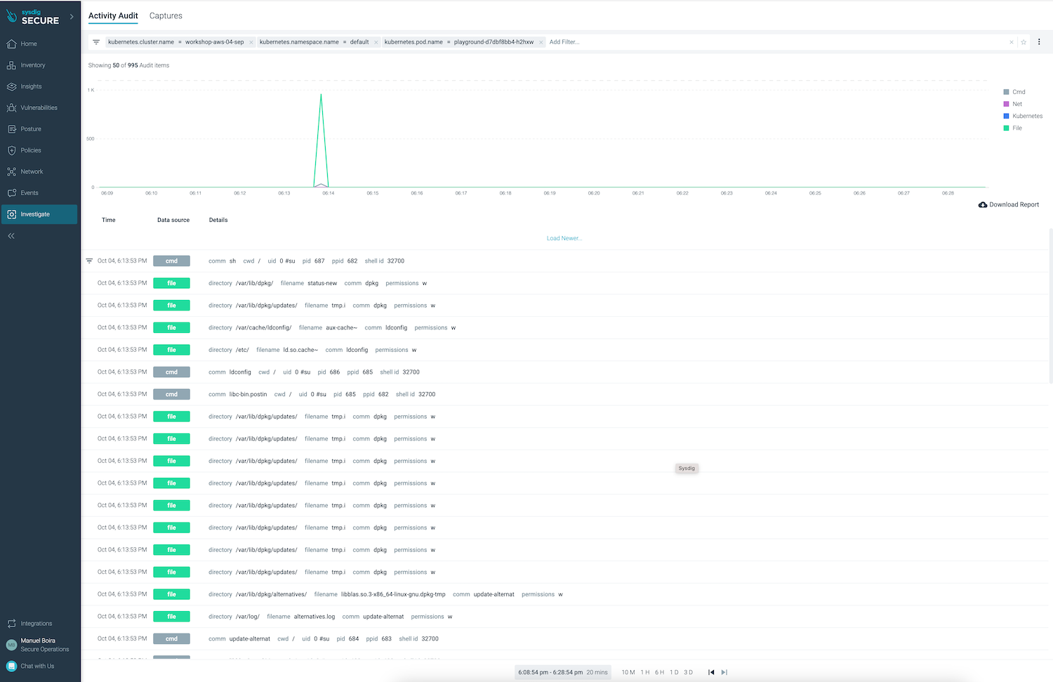The width and height of the screenshot is (1053, 682).
Task: Open the alternatives.log file row
Action: pyautogui.click(x=565, y=617)
